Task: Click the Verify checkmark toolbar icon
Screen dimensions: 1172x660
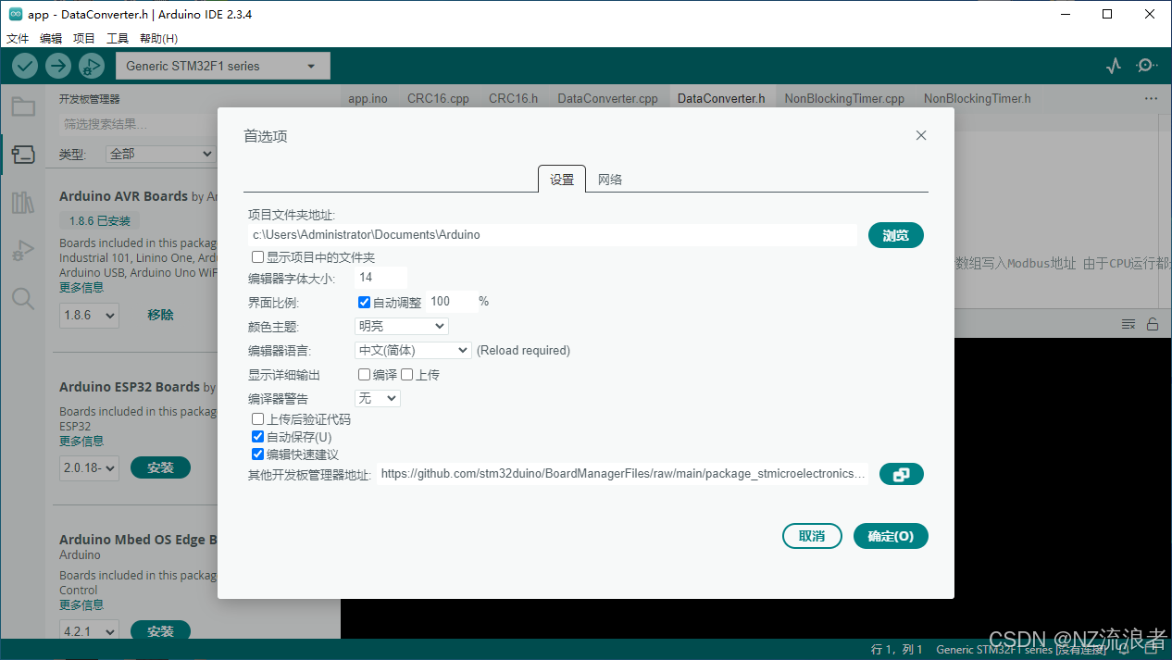Action: [x=25, y=66]
